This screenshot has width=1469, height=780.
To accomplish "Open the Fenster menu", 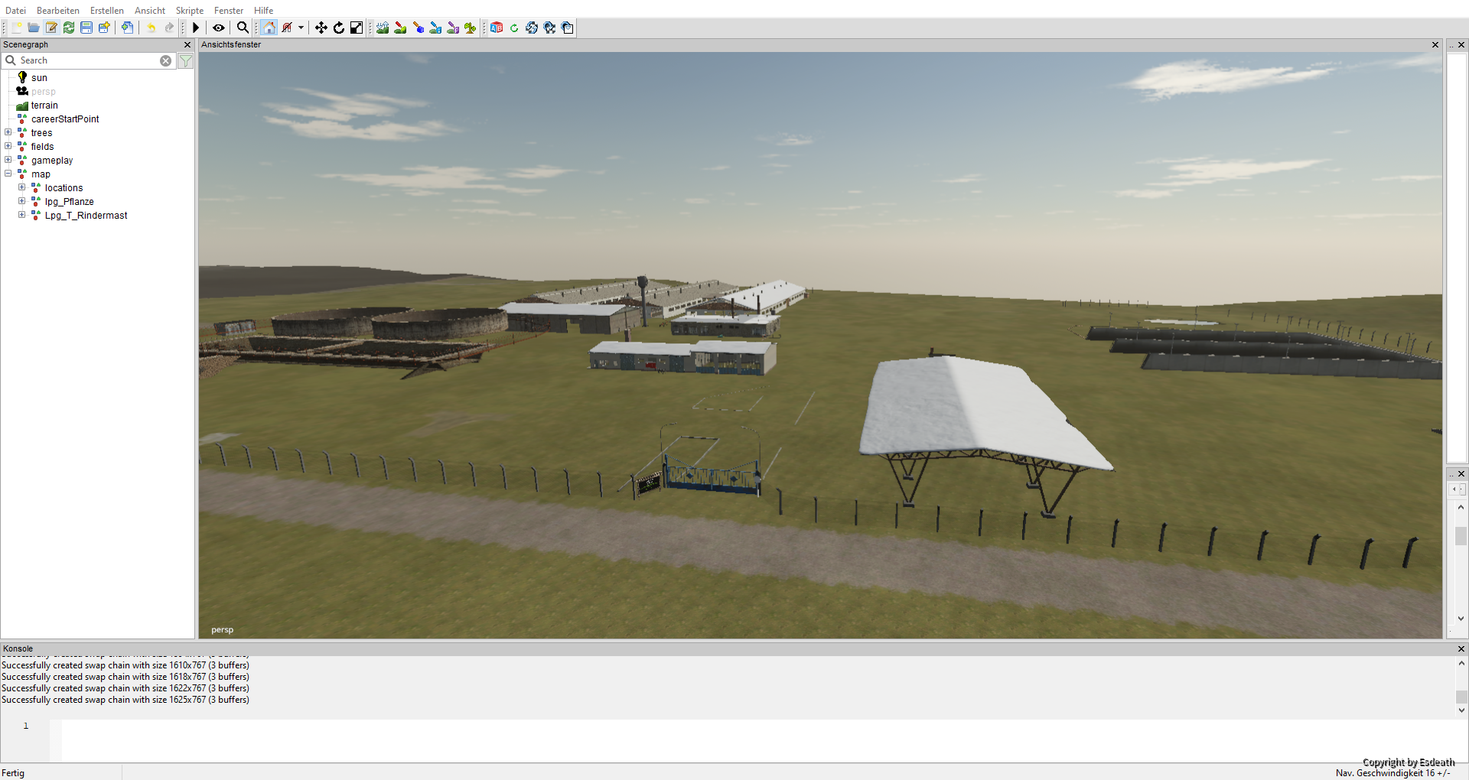I will pyautogui.click(x=229, y=10).
